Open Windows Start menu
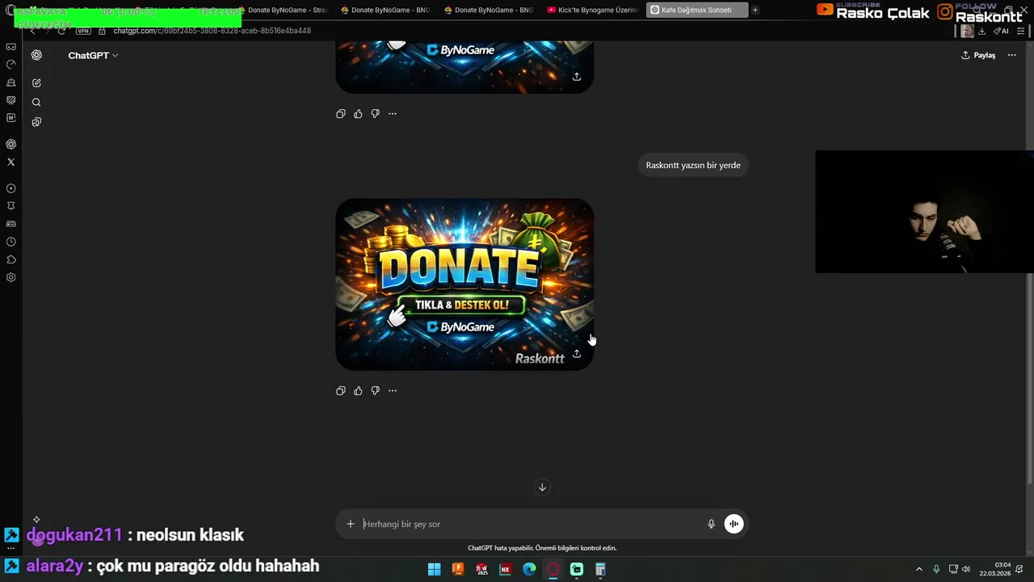Viewport: 1034px width, 582px height. click(434, 569)
